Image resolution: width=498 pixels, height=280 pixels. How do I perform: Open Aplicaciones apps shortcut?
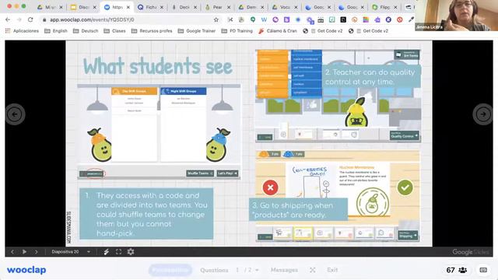click(x=22, y=31)
